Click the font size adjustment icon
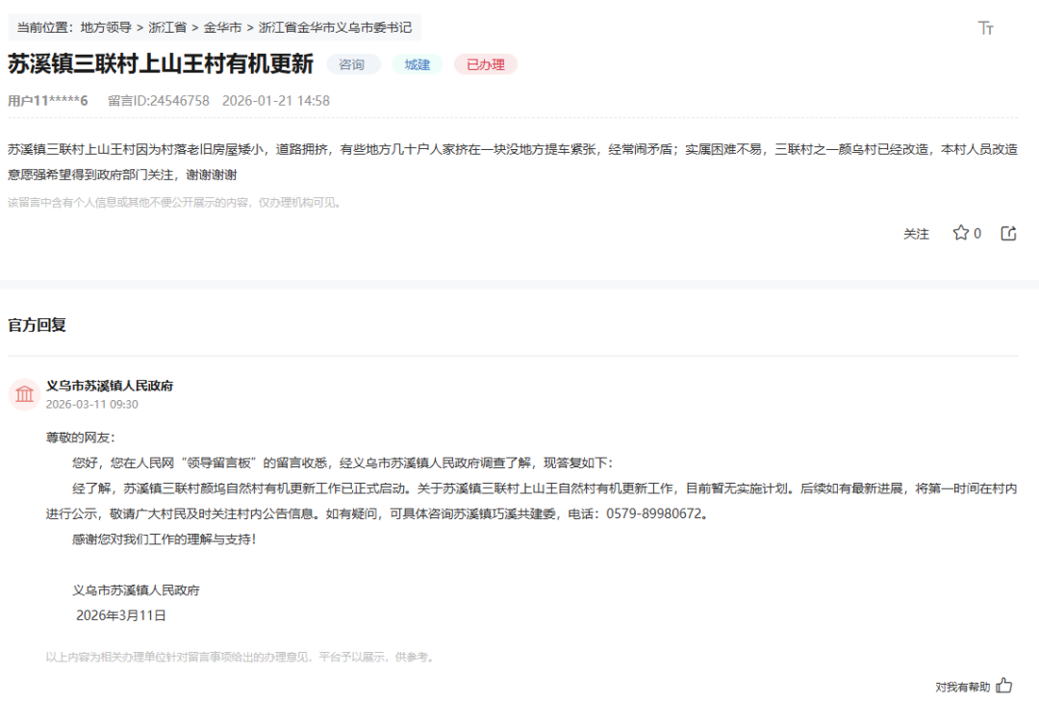 [985, 28]
